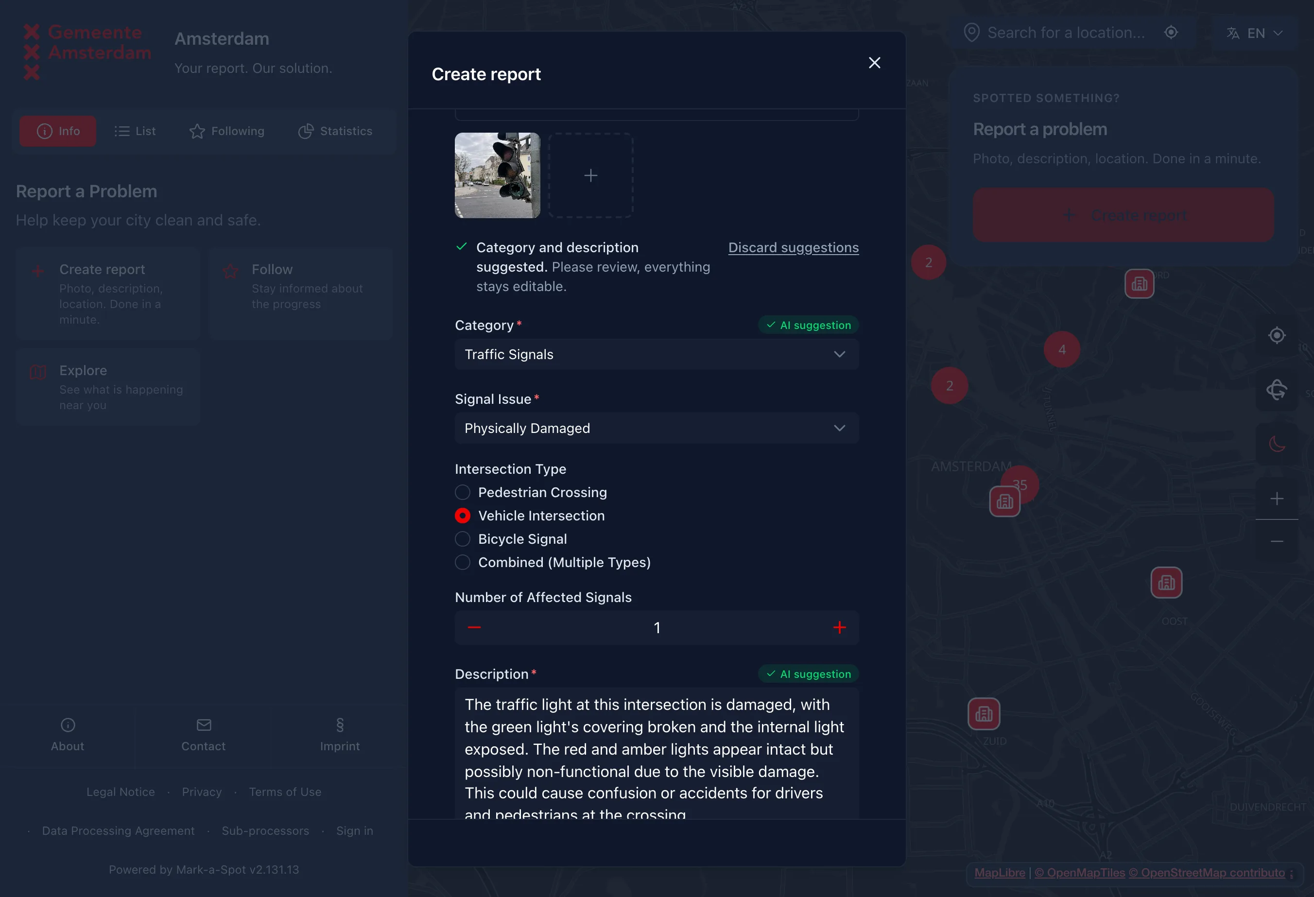1314x897 pixels.
Task: Switch to the Following tab
Action: [x=226, y=131]
